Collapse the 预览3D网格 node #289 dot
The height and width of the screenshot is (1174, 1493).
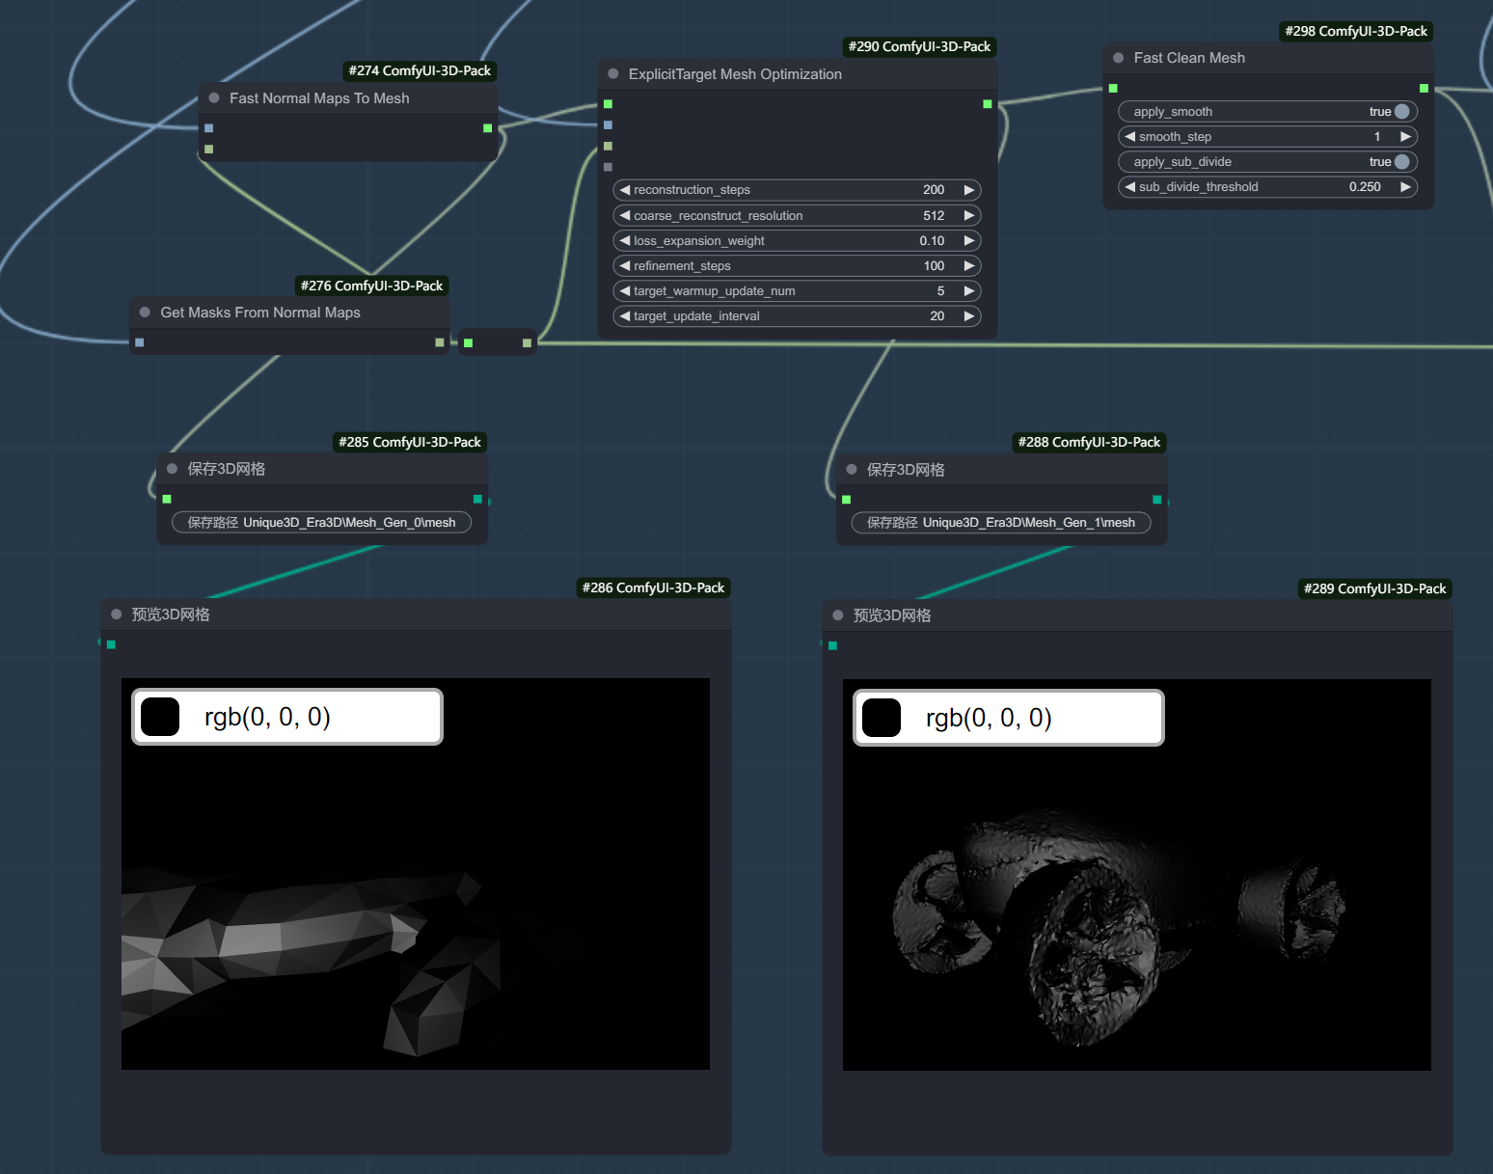click(838, 615)
